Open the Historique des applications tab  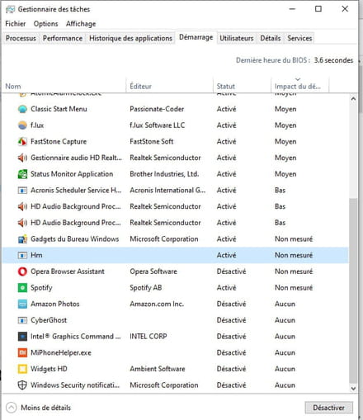click(x=130, y=38)
